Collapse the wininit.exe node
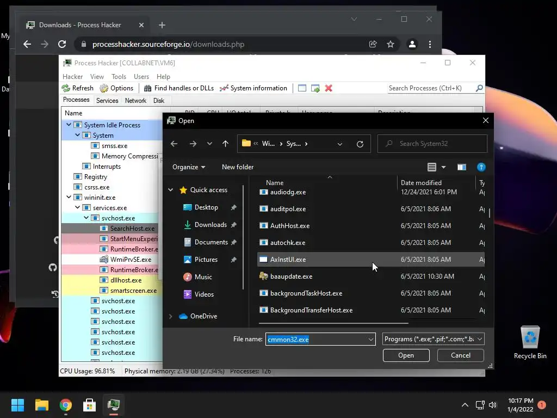 (x=69, y=197)
